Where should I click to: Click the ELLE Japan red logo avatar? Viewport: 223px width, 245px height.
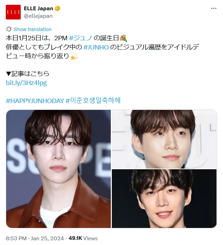tap(13, 12)
